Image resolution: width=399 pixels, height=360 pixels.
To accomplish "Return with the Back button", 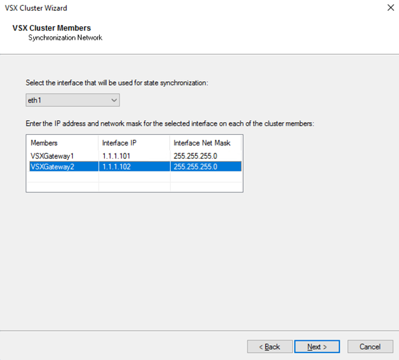I will tap(270, 347).
